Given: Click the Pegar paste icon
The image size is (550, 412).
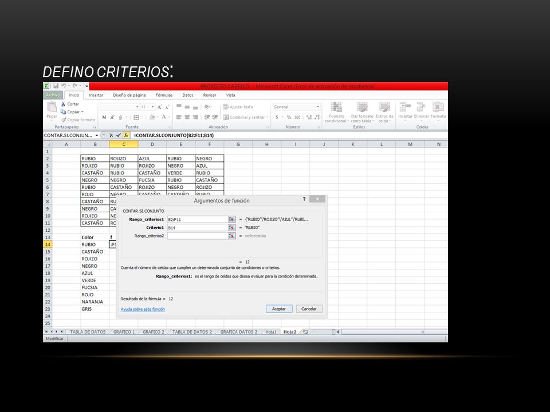Looking at the screenshot, I should pyautogui.click(x=52, y=107).
